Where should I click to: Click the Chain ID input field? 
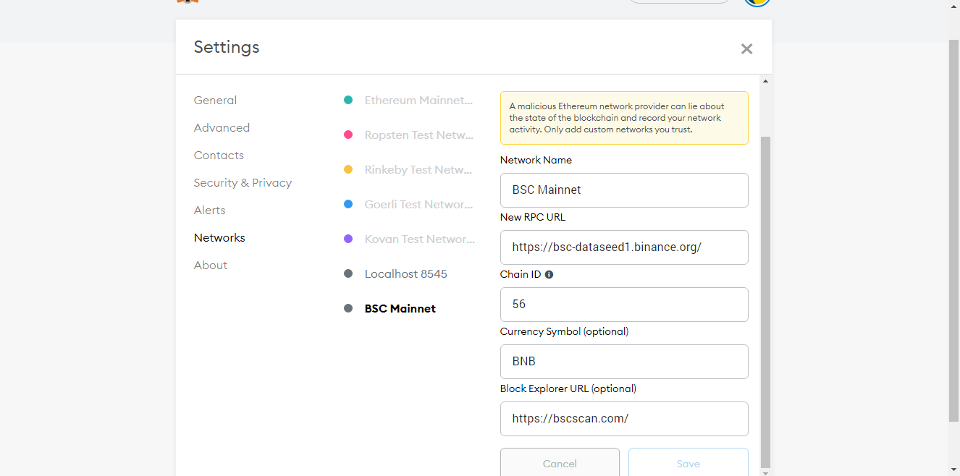tap(624, 305)
